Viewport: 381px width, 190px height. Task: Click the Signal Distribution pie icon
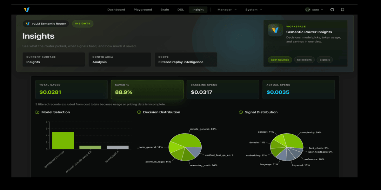241,112
